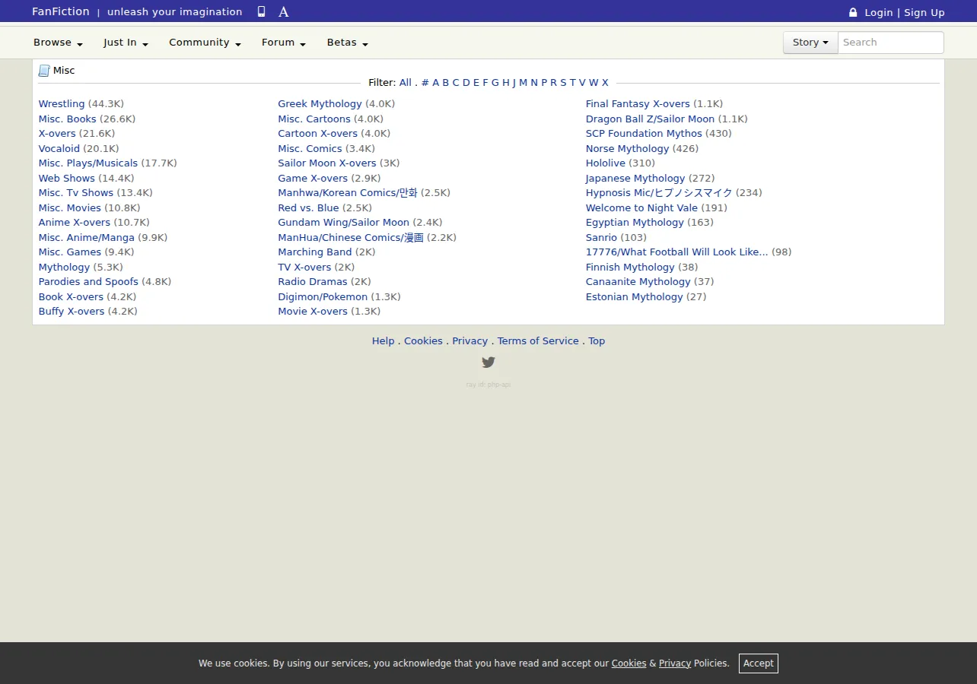This screenshot has height=684, width=977.
Task: Browse the Vocaloid fandom
Action: tap(59, 149)
